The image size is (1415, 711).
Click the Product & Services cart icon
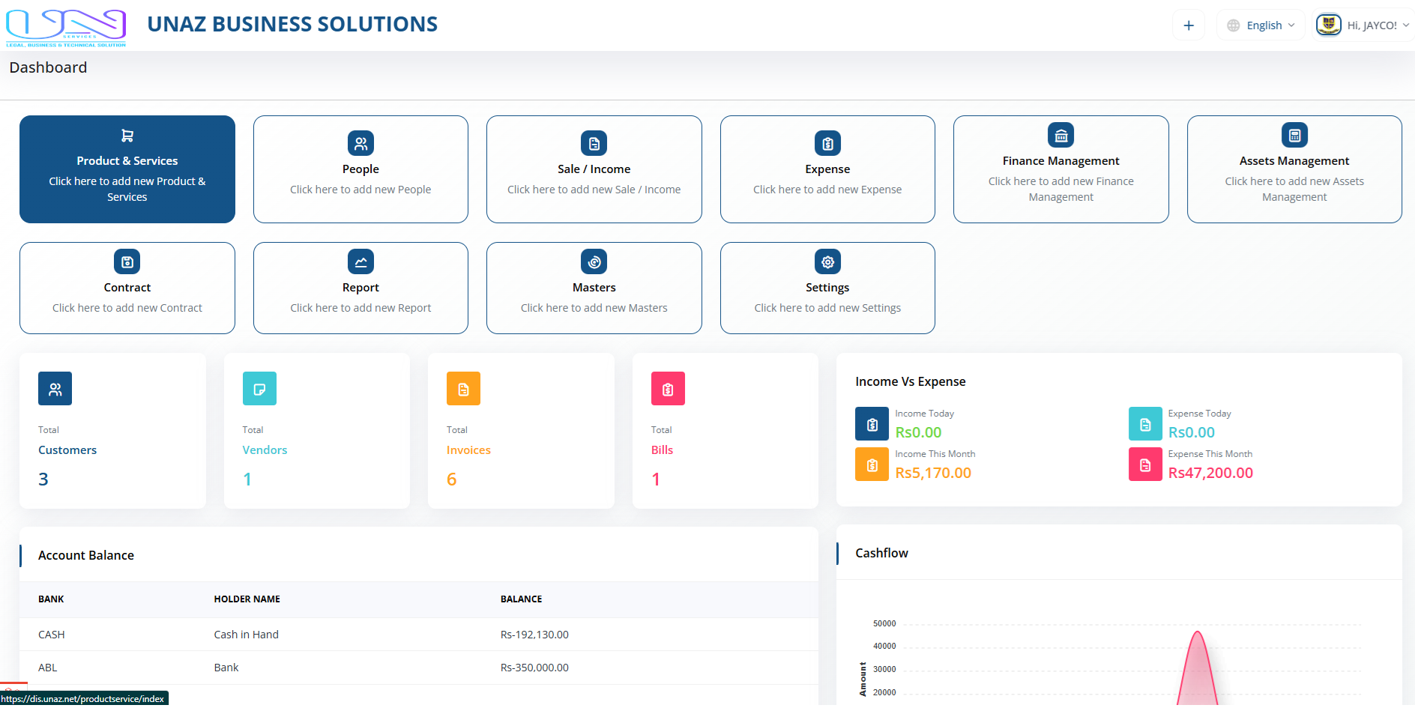(127, 136)
